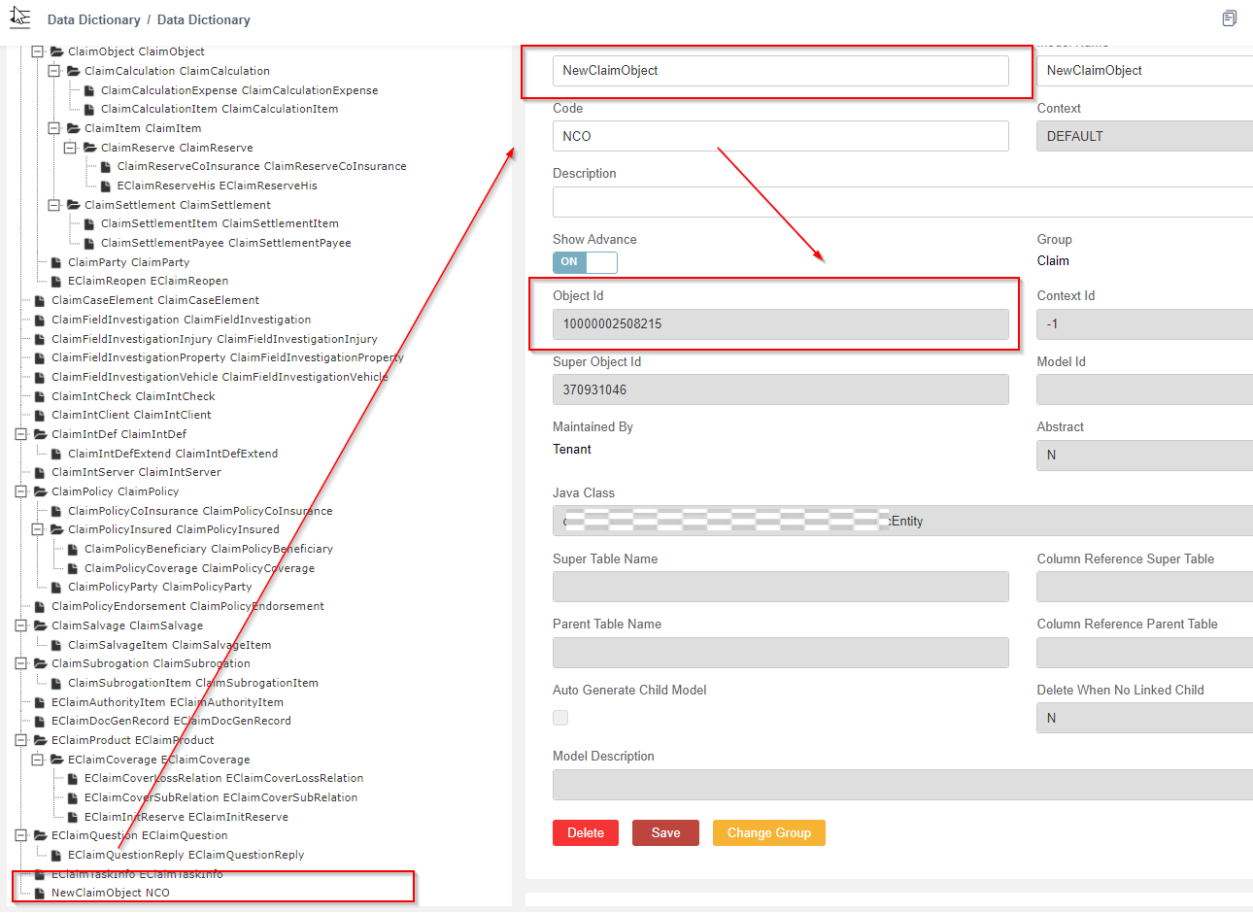Screen dimensions: 1253x913
Task: Collapse the EClaimQuestion tree node
Action: pyautogui.click(x=20, y=835)
